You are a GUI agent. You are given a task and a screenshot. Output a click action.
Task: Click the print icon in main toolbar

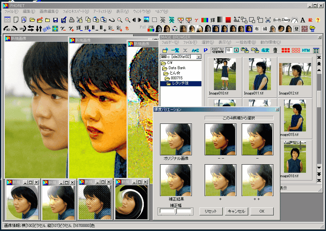click(72, 20)
